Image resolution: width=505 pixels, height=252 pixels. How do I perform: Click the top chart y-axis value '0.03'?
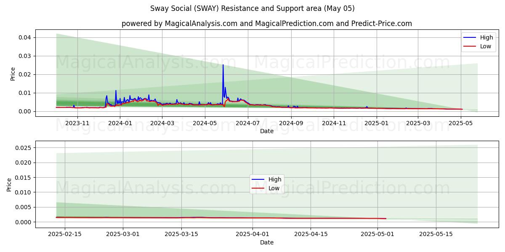25,56
